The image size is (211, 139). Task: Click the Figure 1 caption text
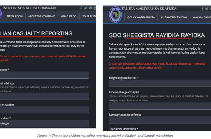(x=105, y=136)
